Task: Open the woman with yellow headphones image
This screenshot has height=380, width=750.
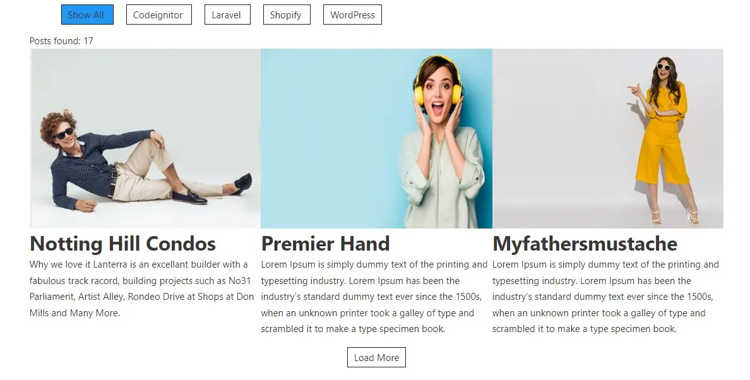Action: 376,139
